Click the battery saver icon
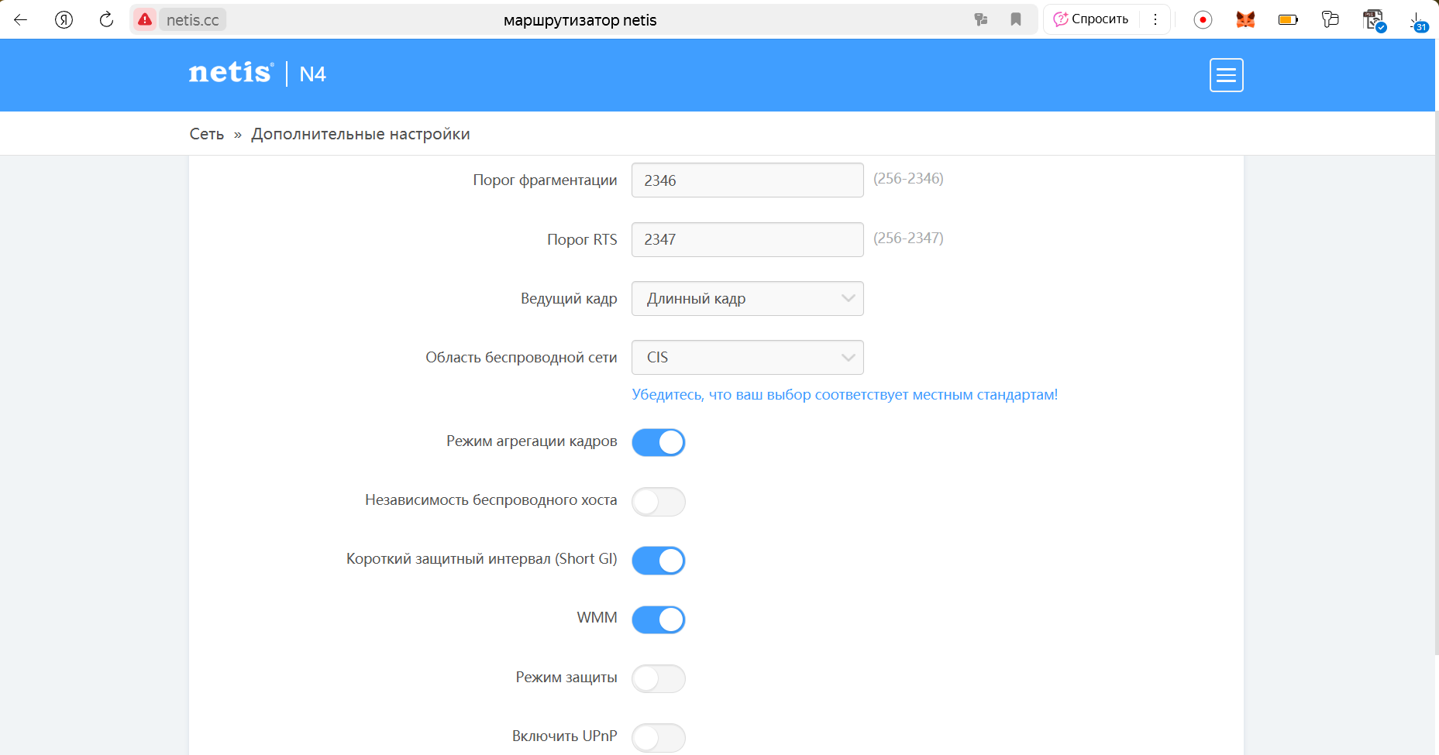Screen dimensions: 1439x755 (x=1288, y=19)
